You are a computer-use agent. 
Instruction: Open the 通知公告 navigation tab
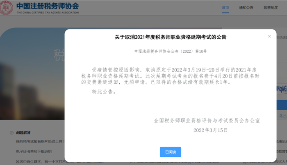click(x=246, y=8)
